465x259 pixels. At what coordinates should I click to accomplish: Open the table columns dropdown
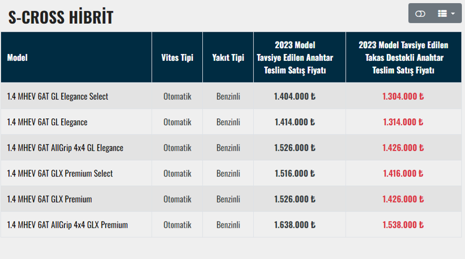[445, 14]
